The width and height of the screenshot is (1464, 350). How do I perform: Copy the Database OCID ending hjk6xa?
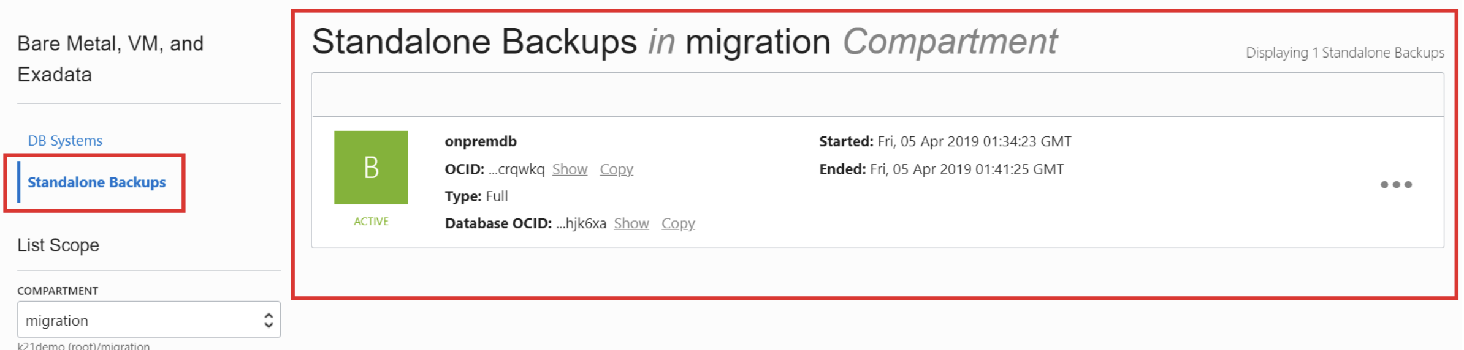click(x=677, y=223)
